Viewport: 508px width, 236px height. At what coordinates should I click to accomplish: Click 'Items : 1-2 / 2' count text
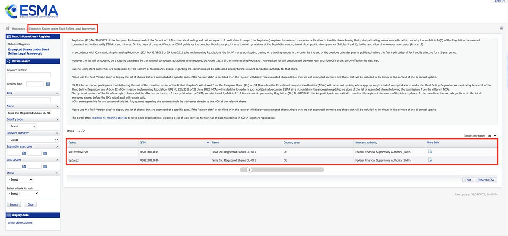76,131
